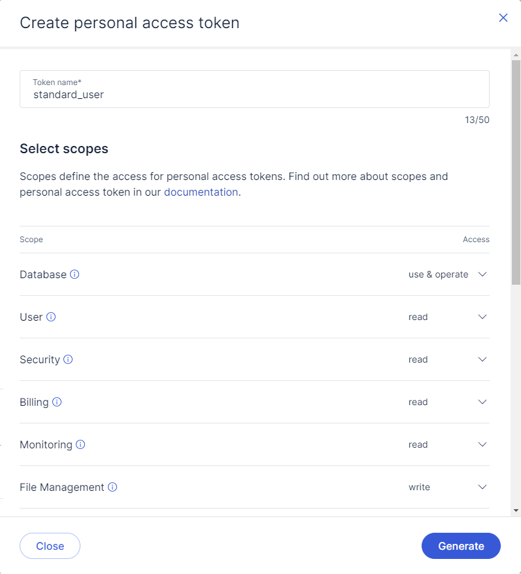Open Security access level dropdown
Image resolution: width=521 pixels, height=574 pixels.
pyautogui.click(x=482, y=359)
